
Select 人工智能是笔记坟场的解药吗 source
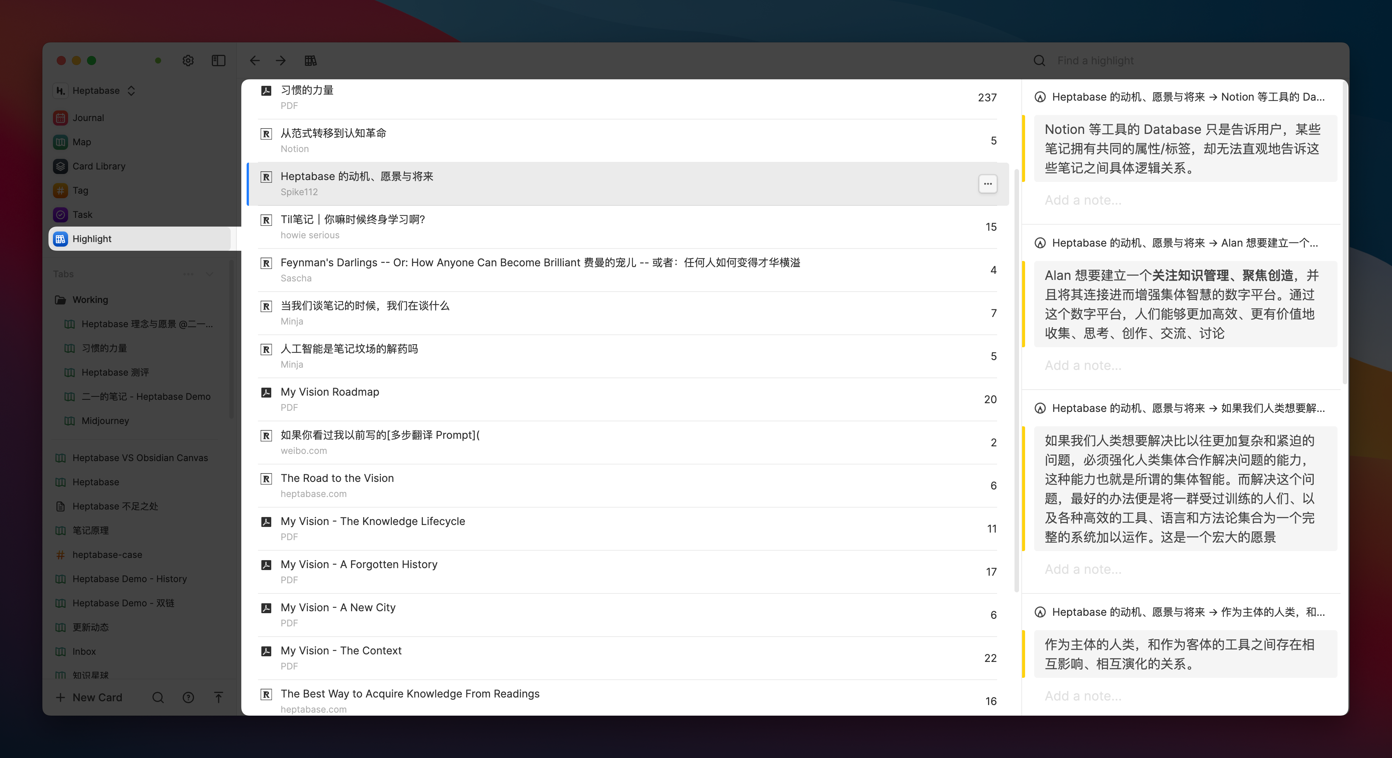coord(628,356)
